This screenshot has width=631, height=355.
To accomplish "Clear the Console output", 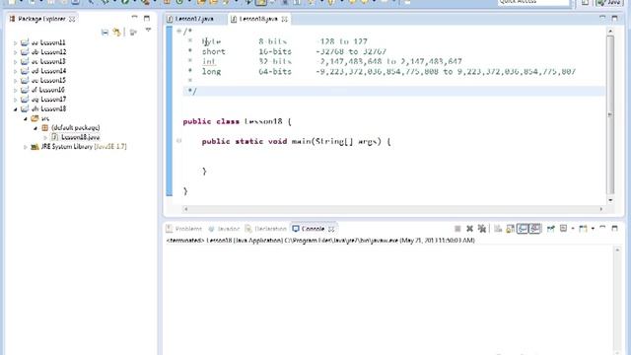I will (498, 229).
